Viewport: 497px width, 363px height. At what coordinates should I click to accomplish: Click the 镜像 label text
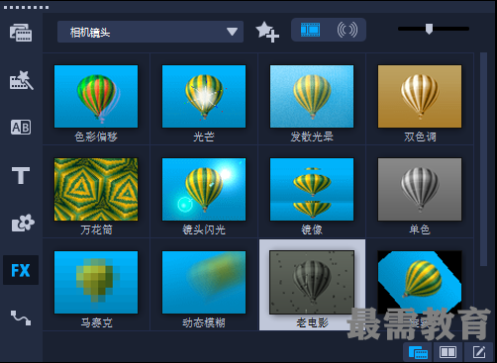[312, 229]
